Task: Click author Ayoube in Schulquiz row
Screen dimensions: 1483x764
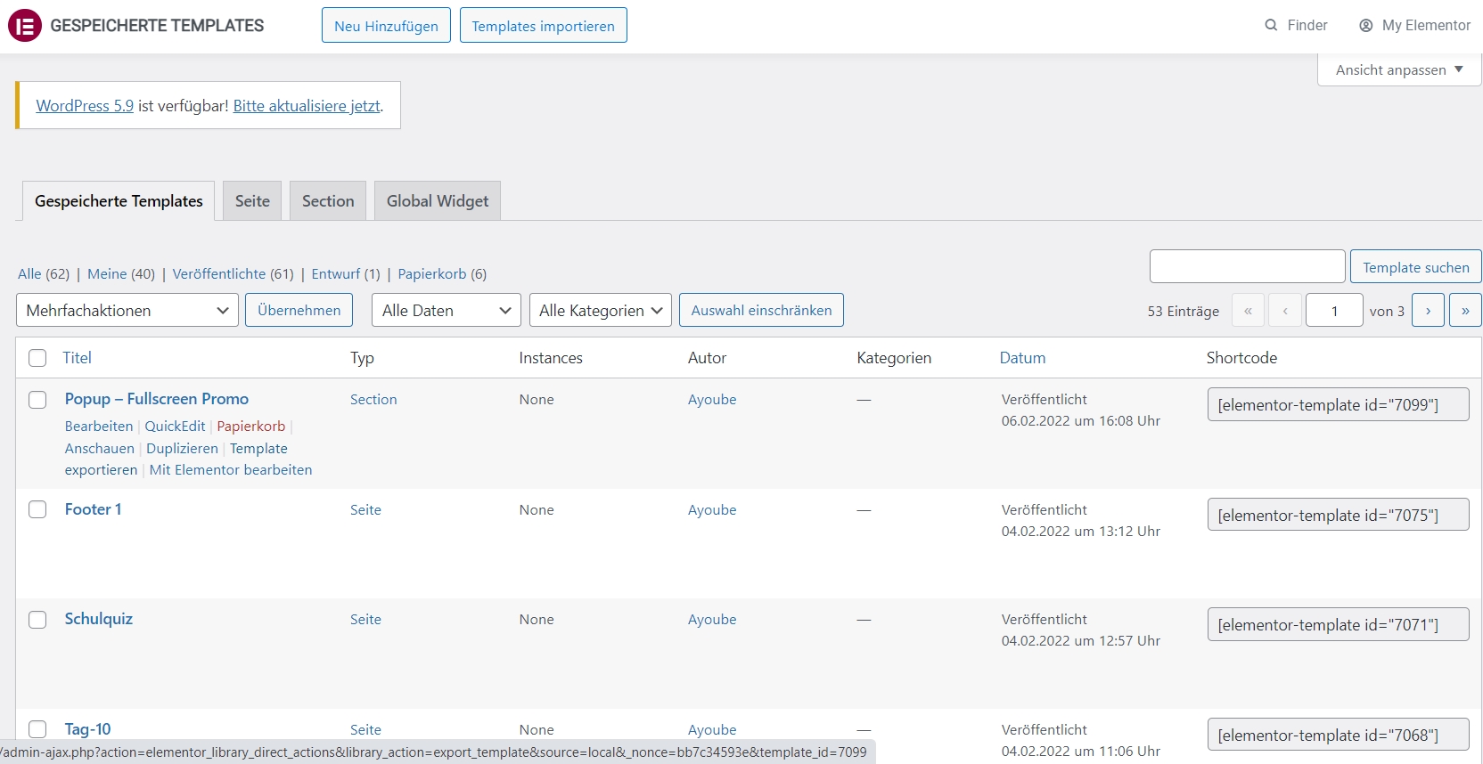Action: click(x=712, y=620)
